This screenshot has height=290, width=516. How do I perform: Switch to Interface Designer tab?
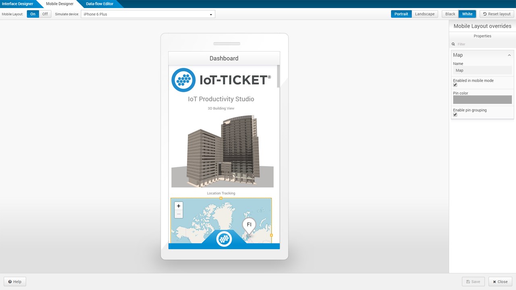(17, 4)
